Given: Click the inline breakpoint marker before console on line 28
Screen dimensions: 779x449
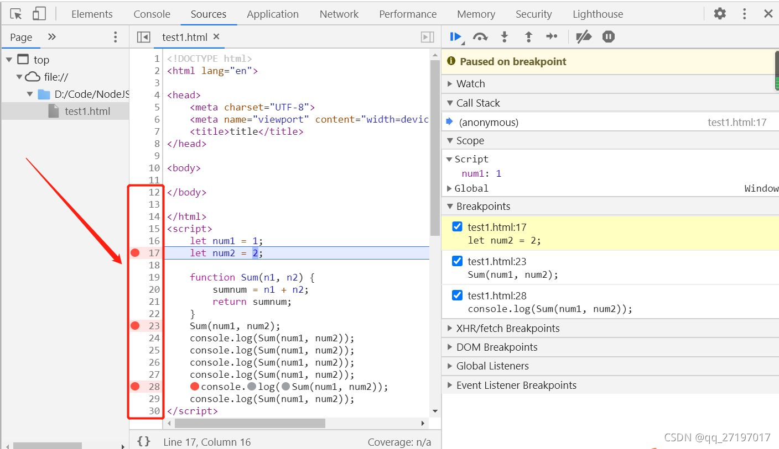Looking at the screenshot, I should click(x=194, y=387).
